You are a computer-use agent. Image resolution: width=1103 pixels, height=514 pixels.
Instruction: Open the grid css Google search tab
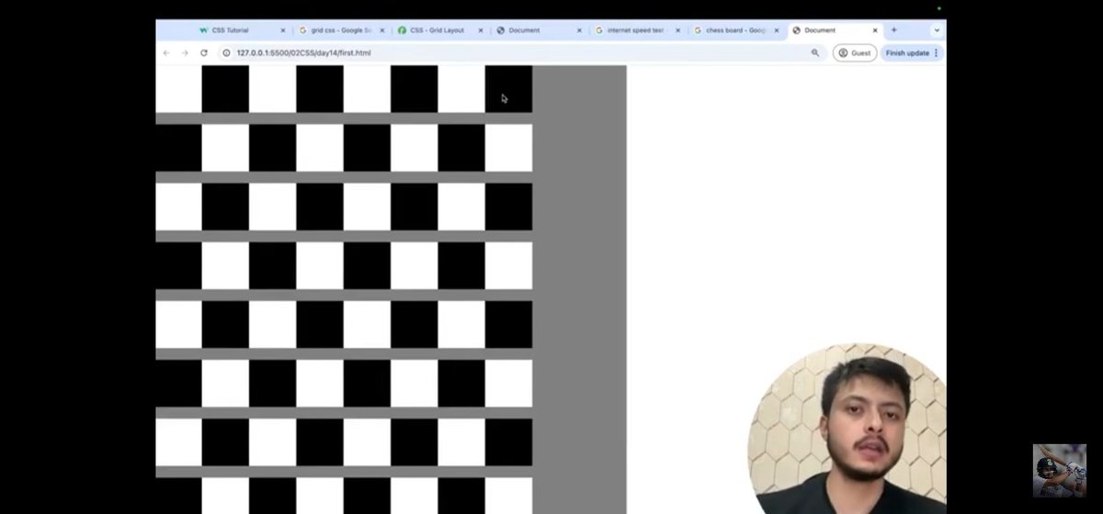point(341,30)
